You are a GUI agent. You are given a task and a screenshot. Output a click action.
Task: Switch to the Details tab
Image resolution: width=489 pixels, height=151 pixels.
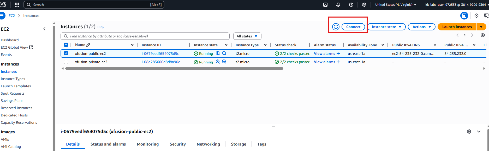tap(73, 144)
